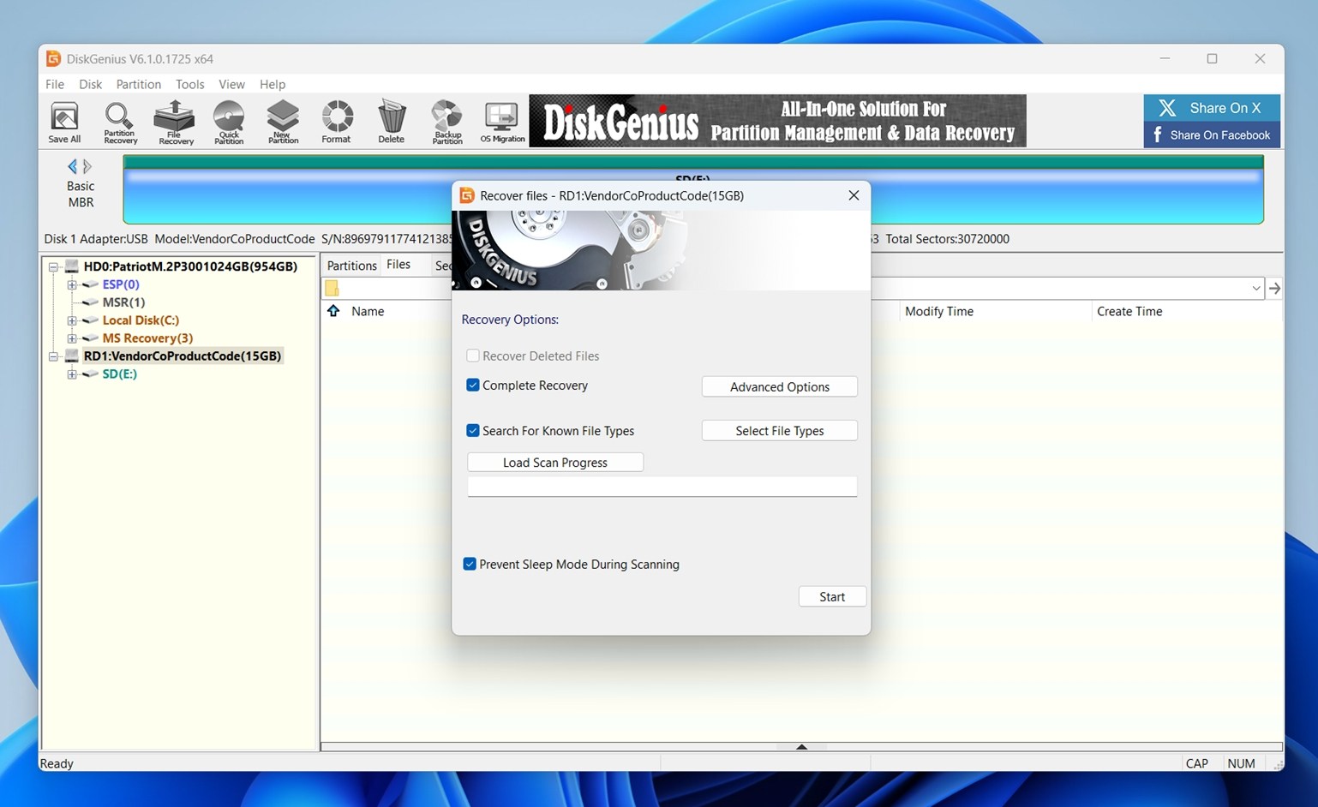
Task: Click the Select File Types button
Action: (778, 430)
